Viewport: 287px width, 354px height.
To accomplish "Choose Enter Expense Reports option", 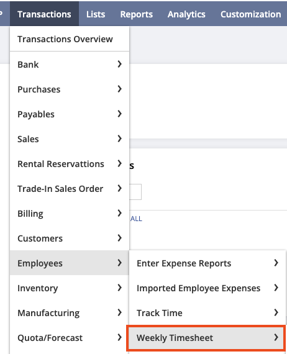I will click(207, 263).
